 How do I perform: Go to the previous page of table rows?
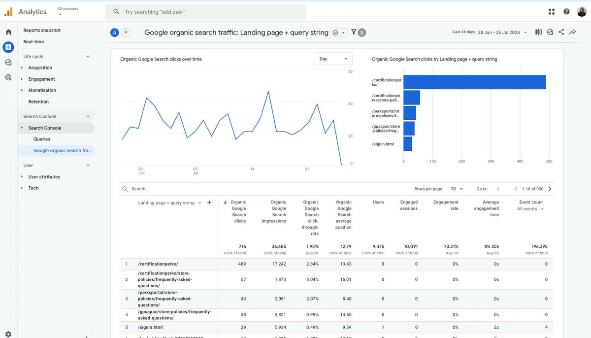click(x=516, y=189)
